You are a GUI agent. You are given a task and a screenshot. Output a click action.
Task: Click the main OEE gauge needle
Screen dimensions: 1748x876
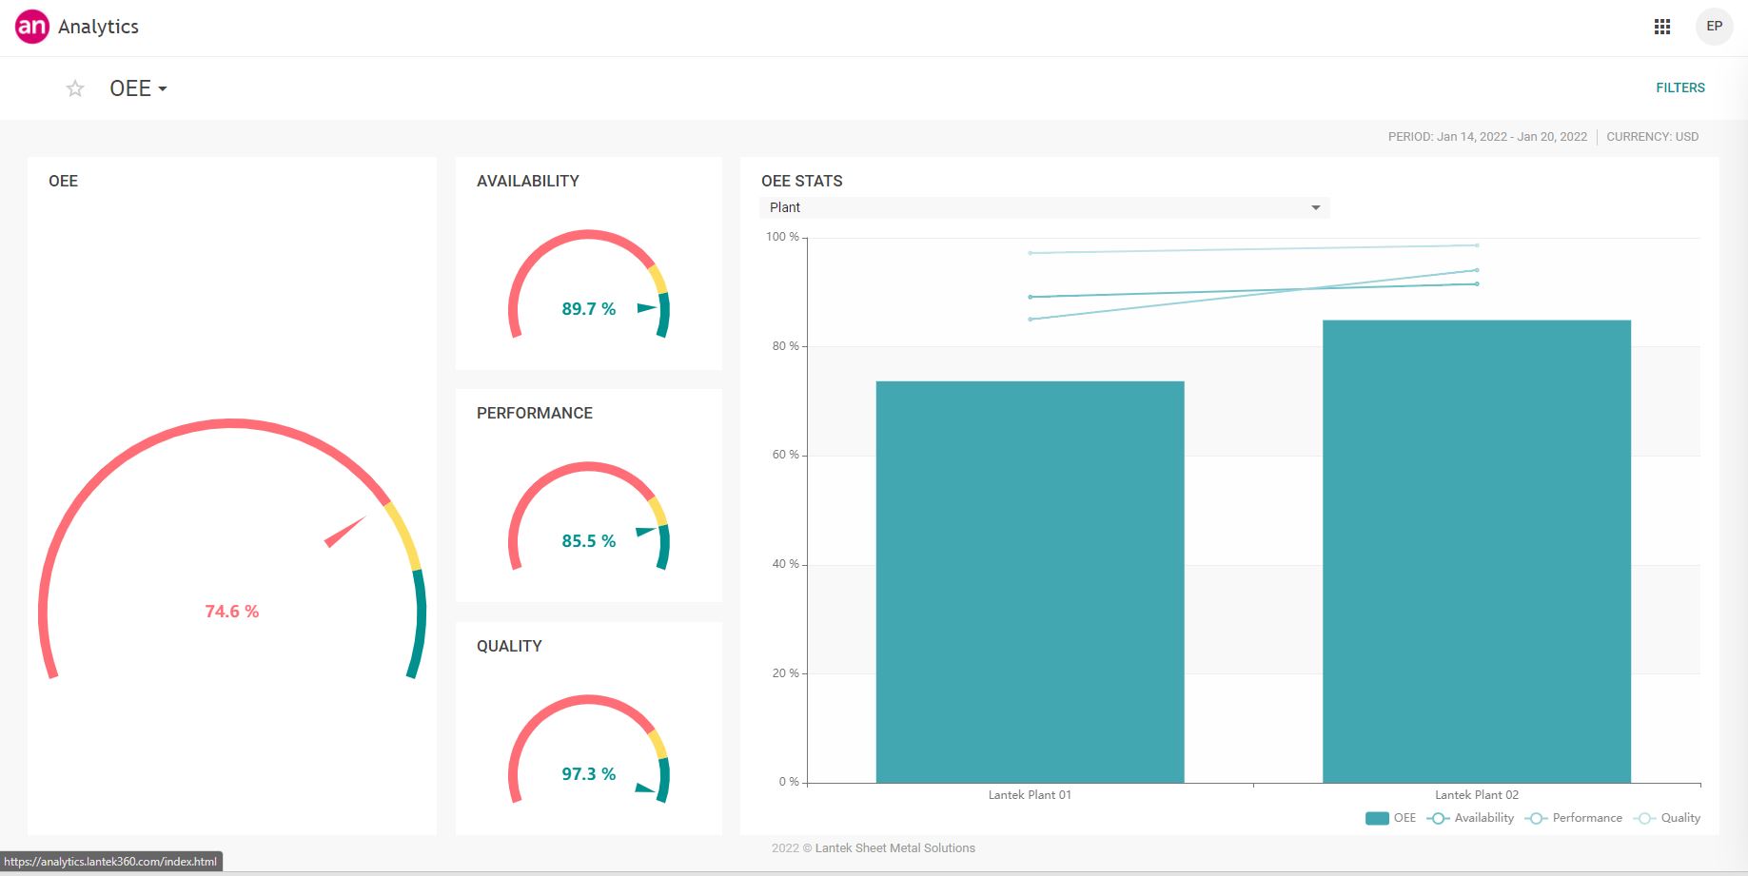coord(345,532)
